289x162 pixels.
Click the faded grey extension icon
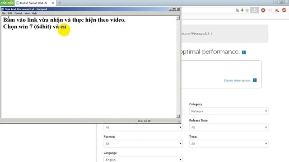(270, 10)
